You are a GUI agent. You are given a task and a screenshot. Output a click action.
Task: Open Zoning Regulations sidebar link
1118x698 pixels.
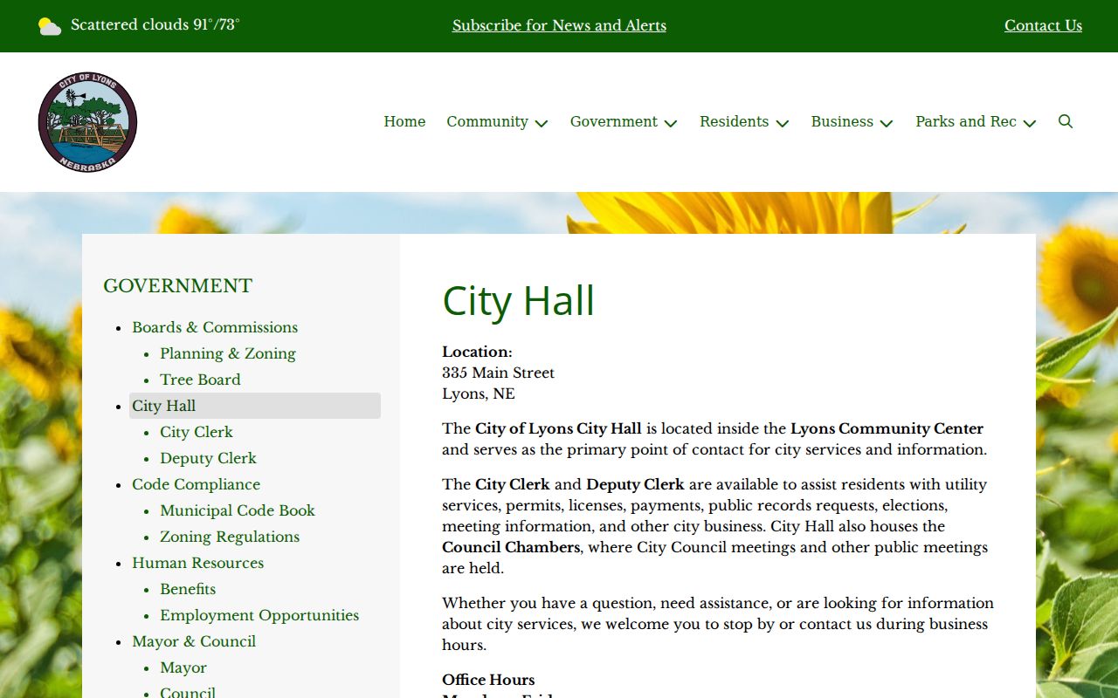pyautogui.click(x=230, y=537)
